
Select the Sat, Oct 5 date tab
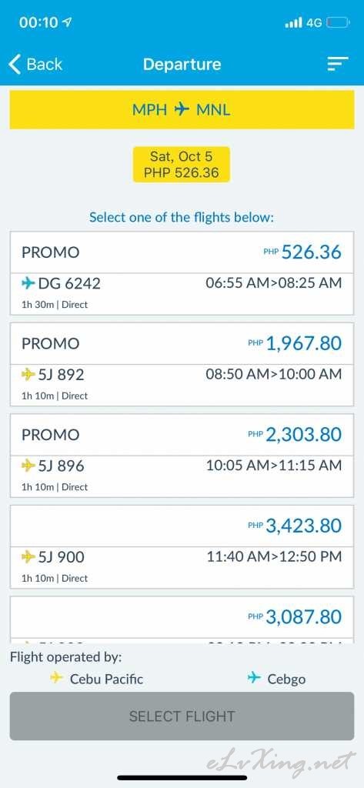coord(182,165)
